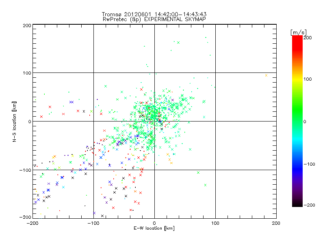Click the isolated orange cross marker near 180 km east

point(266,75)
